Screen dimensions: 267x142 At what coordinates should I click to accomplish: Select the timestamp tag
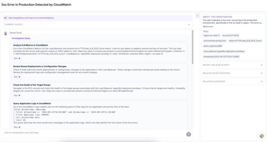[x=221, y=57]
